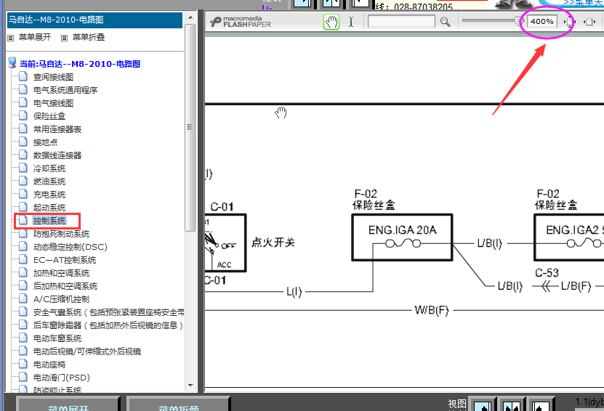604x411 pixels.
Task: Open 电气系统通用程序 in the tree
Action: (x=65, y=90)
